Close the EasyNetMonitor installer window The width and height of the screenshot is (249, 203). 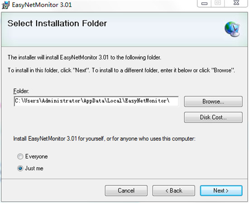[236, 3]
